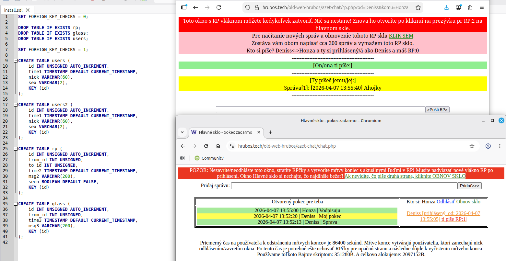This screenshot has width=506, height=261.
Task: Open the Community bookmark in Chromium
Action: pyautogui.click(x=209, y=158)
